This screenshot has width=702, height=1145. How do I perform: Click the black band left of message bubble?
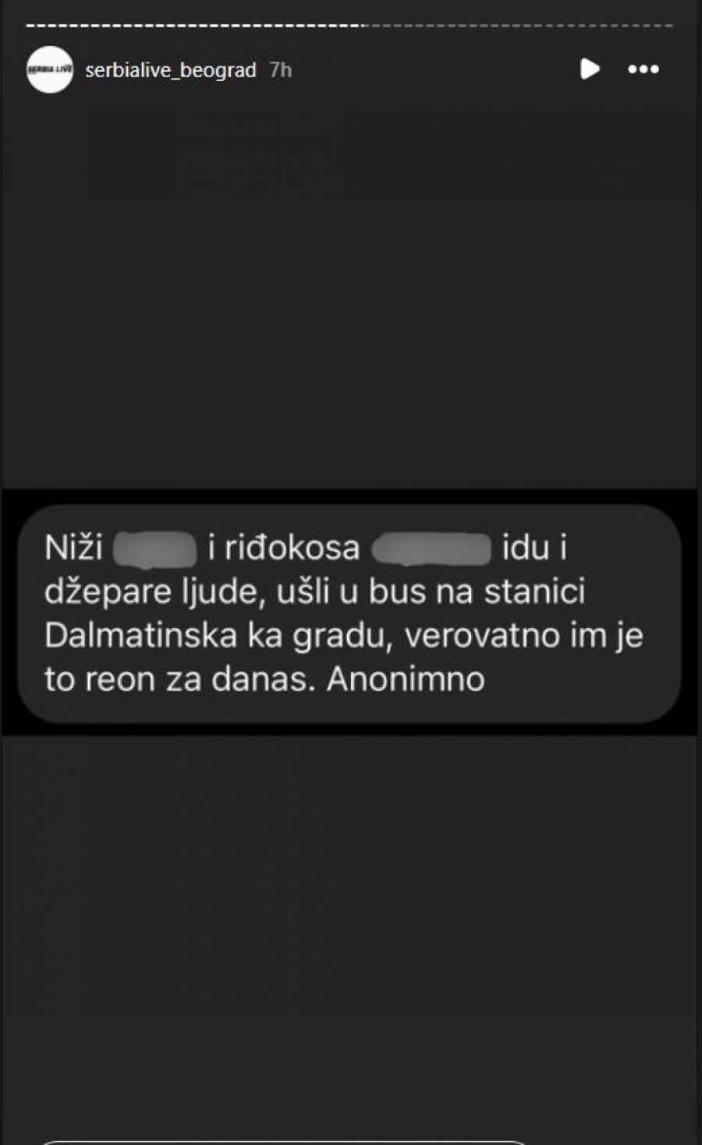click(x=9, y=612)
